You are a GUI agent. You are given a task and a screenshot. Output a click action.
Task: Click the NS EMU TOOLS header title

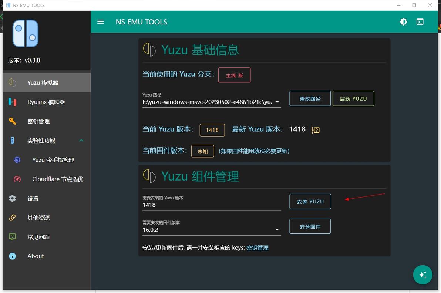pyautogui.click(x=141, y=22)
